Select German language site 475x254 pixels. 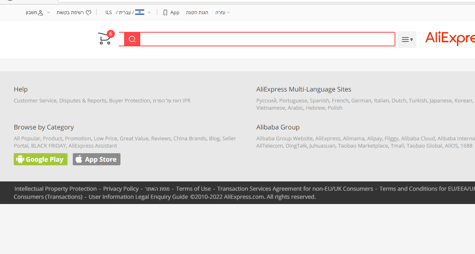[x=361, y=100]
